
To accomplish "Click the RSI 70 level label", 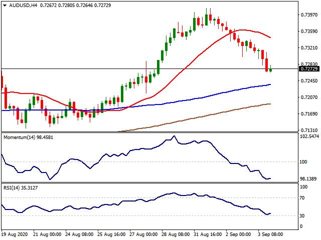I will [x=302, y=198].
